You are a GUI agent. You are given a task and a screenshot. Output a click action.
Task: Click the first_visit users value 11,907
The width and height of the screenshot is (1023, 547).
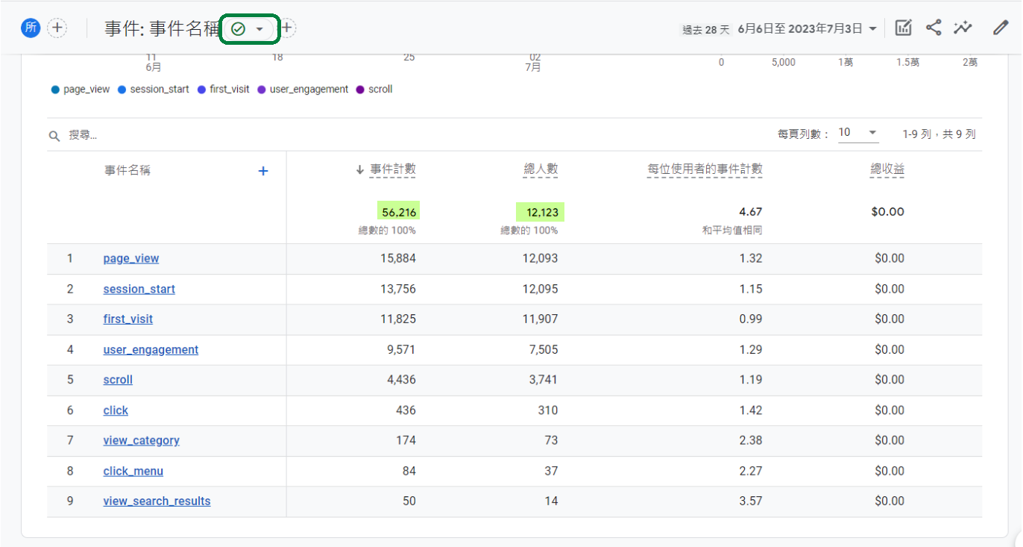click(x=541, y=319)
